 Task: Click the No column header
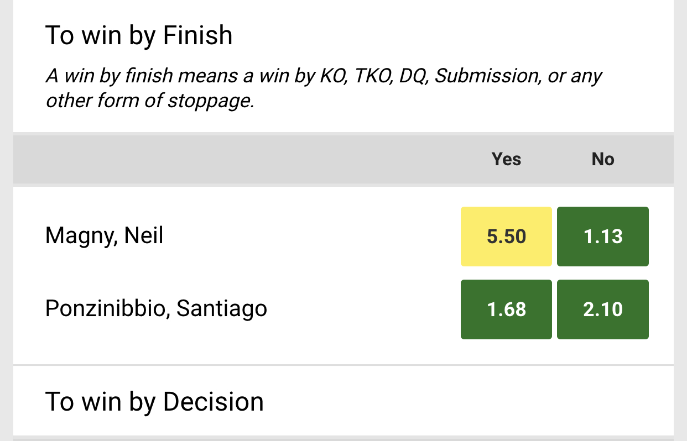[x=603, y=159]
